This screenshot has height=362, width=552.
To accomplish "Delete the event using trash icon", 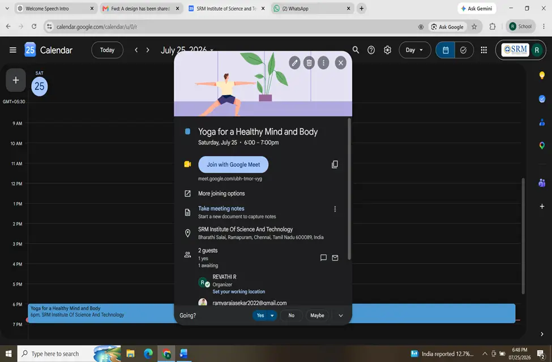I will 309,63.
